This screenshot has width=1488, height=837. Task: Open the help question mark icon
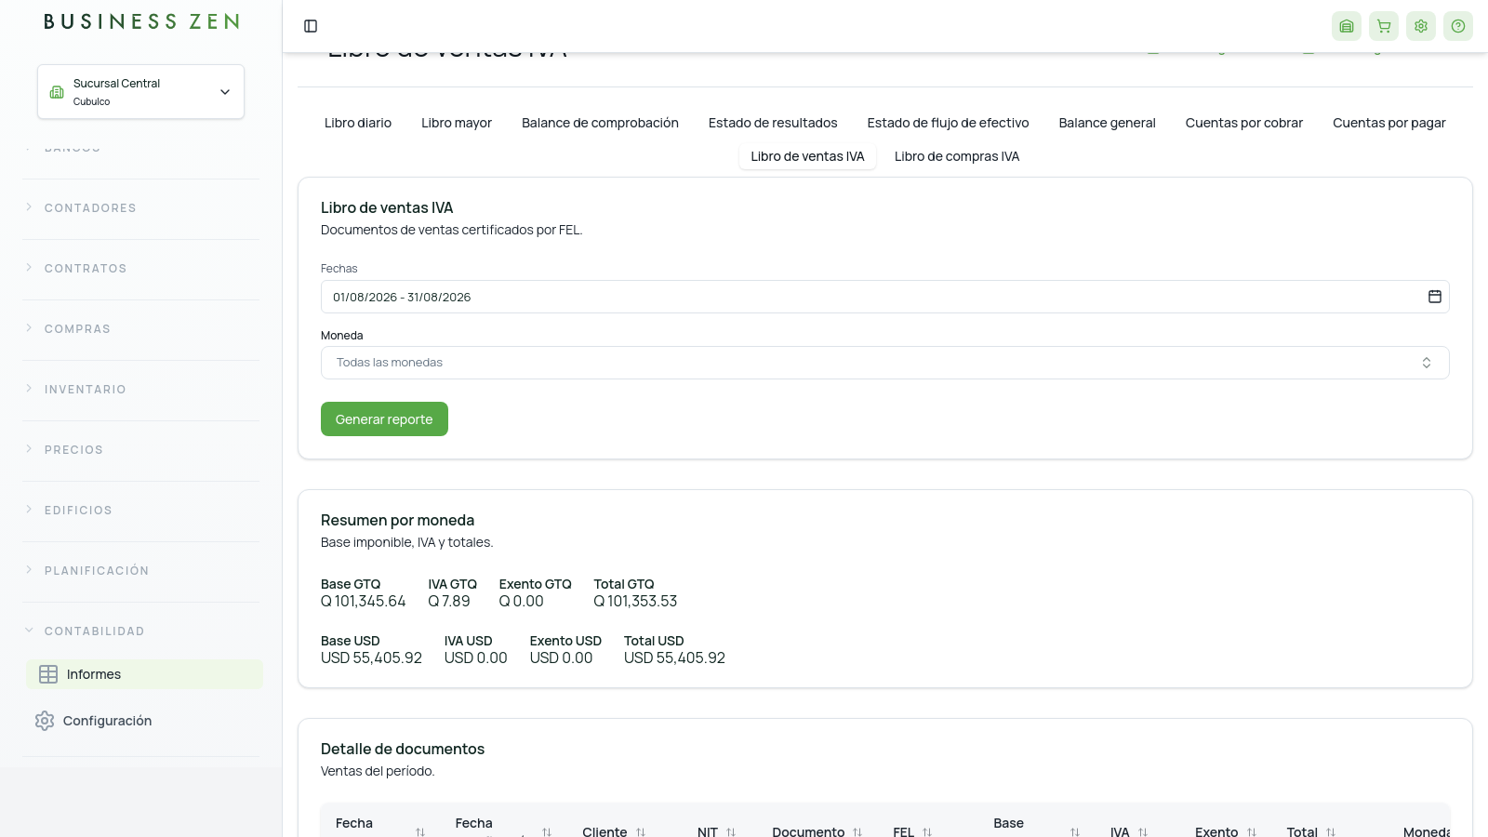point(1458,26)
